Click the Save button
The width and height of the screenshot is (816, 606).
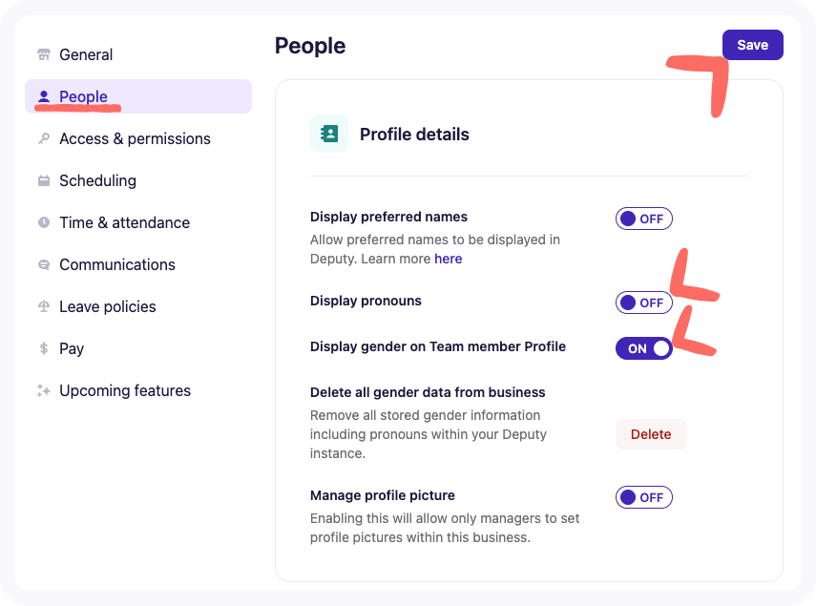(752, 44)
